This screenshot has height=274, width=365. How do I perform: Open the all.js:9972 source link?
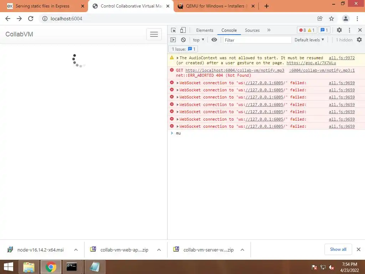pos(342,58)
